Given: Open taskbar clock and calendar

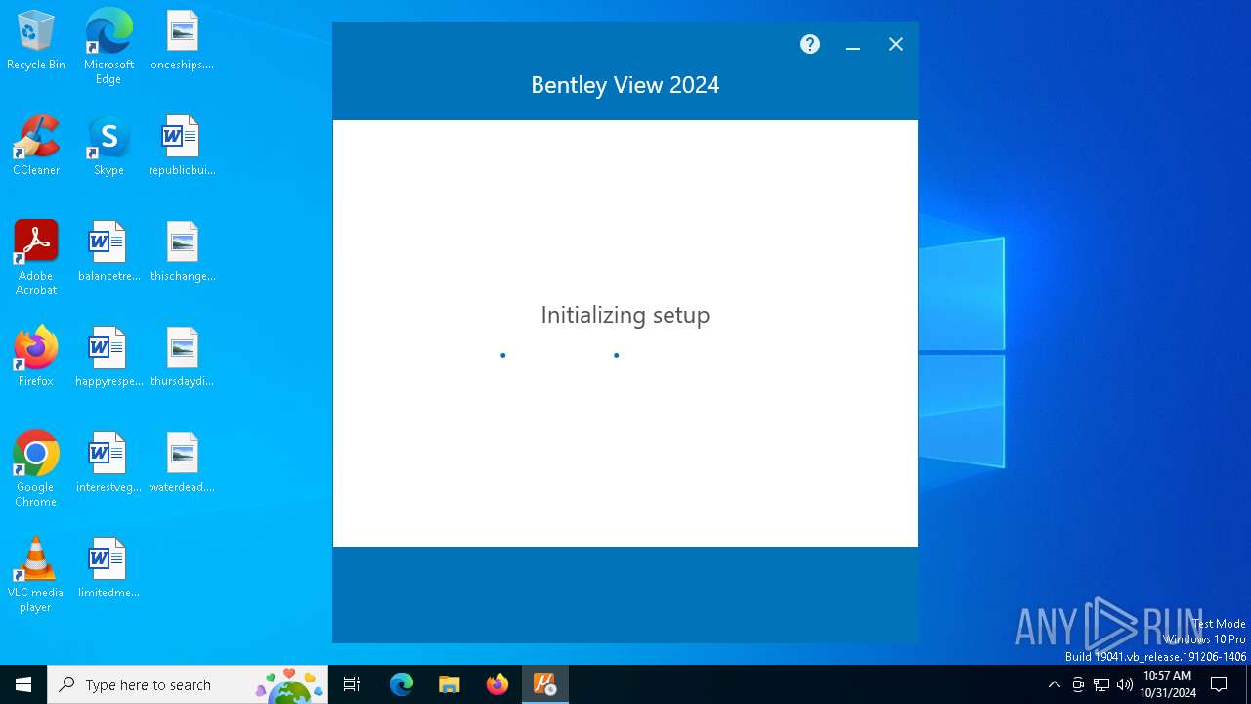Looking at the screenshot, I should 1167,684.
